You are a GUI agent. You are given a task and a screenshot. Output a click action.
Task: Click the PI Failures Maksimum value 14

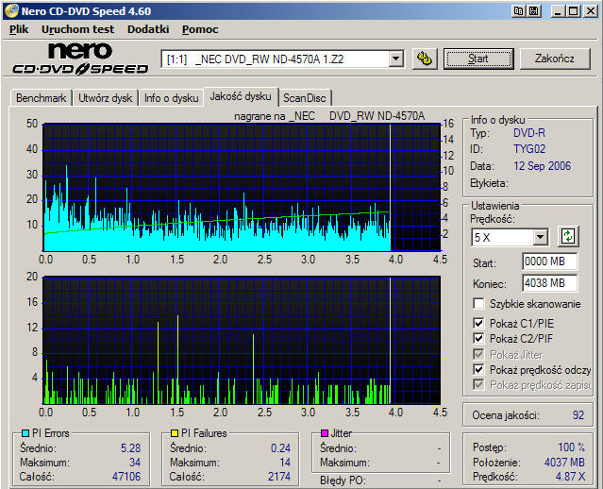(285, 462)
